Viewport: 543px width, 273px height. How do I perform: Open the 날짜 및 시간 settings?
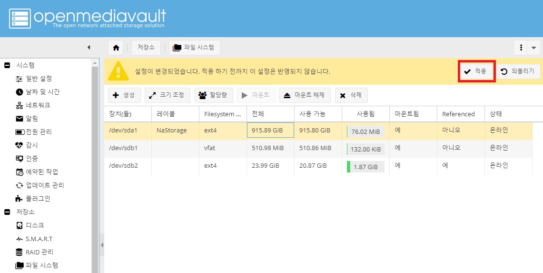coord(42,92)
